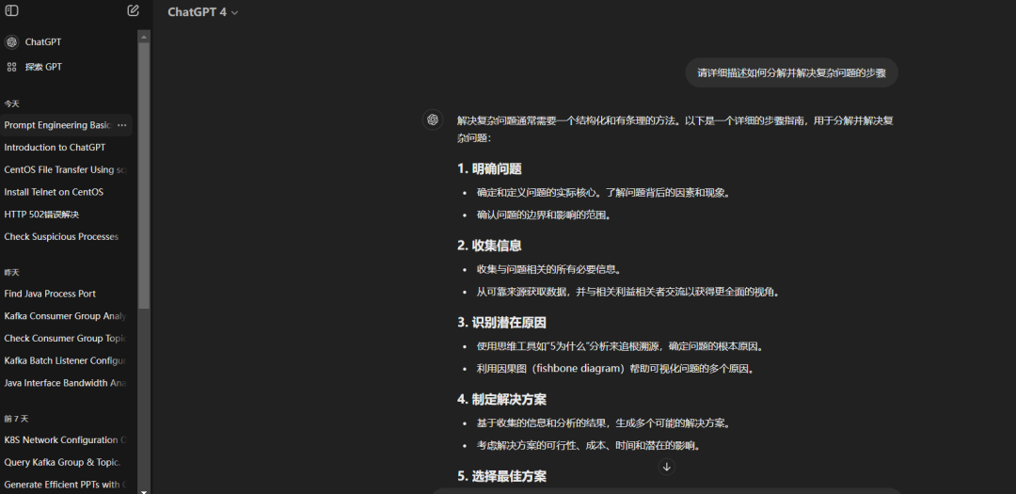Click the sidebar scrollbar thumb
This screenshot has height=494, width=1016.
pyautogui.click(x=144, y=175)
